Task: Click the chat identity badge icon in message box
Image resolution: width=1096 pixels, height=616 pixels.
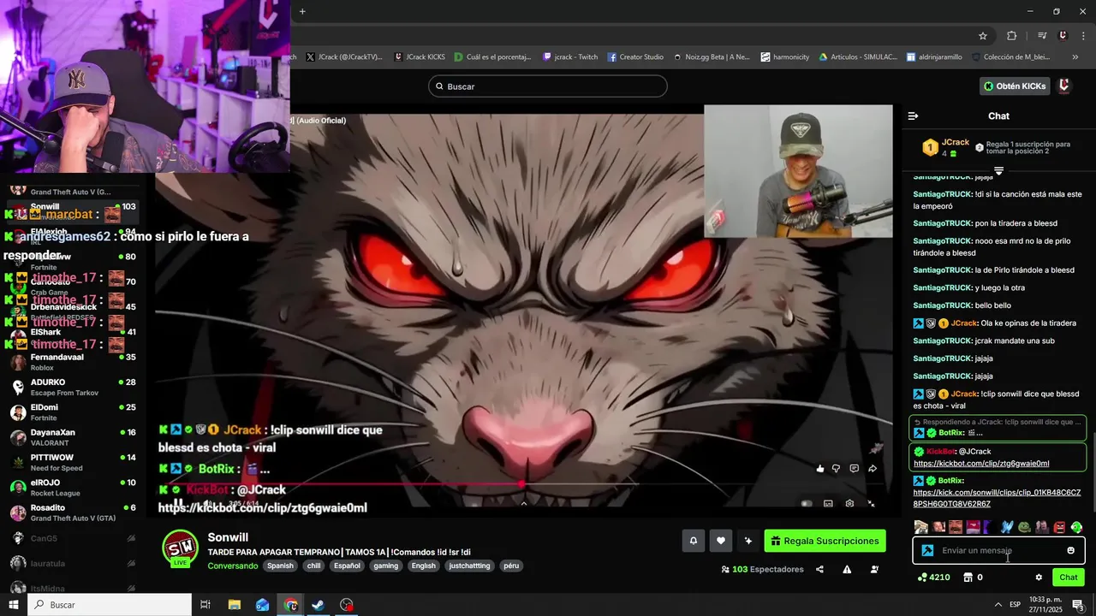Action: (x=927, y=550)
